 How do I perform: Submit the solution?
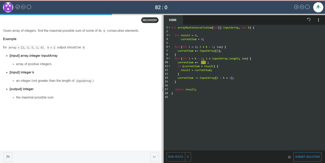click(x=307, y=157)
